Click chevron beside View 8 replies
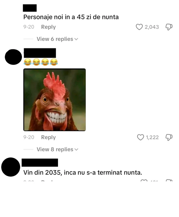This screenshot has width=179, height=217. tap(76, 150)
